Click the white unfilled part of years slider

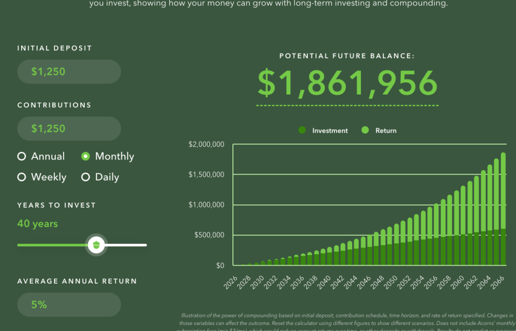point(126,245)
